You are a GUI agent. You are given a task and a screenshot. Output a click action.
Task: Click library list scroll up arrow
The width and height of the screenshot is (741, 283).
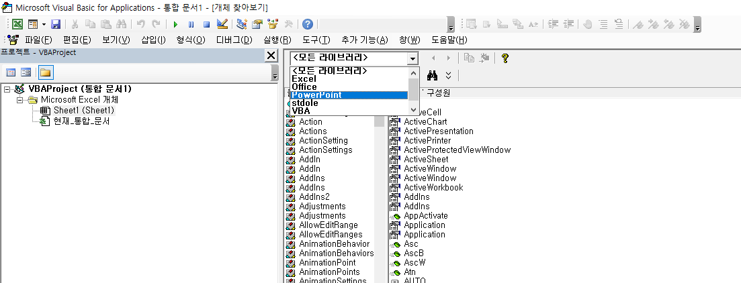[x=414, y=73]
